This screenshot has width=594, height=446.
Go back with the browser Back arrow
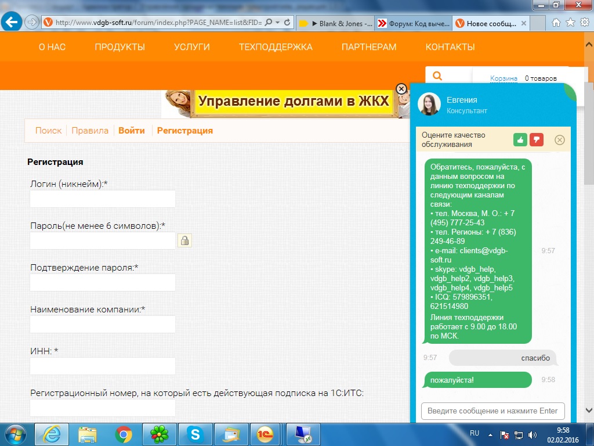tap(12, 23)
